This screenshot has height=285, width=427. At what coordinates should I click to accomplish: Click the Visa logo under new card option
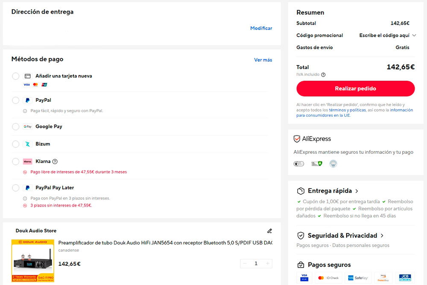(x=26, y=85)
